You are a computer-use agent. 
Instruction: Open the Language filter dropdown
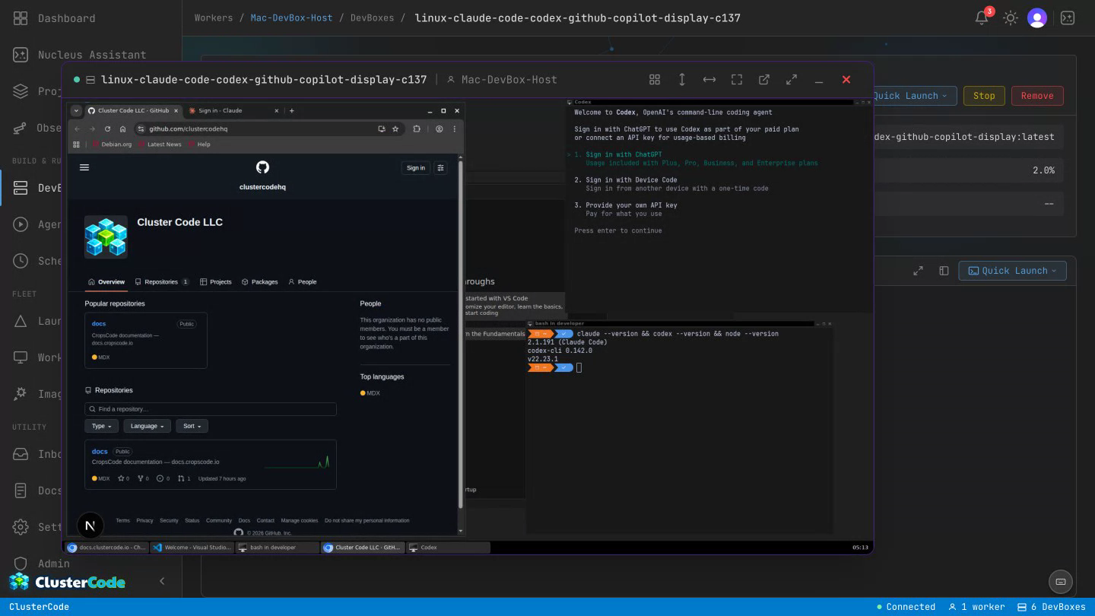147,426
